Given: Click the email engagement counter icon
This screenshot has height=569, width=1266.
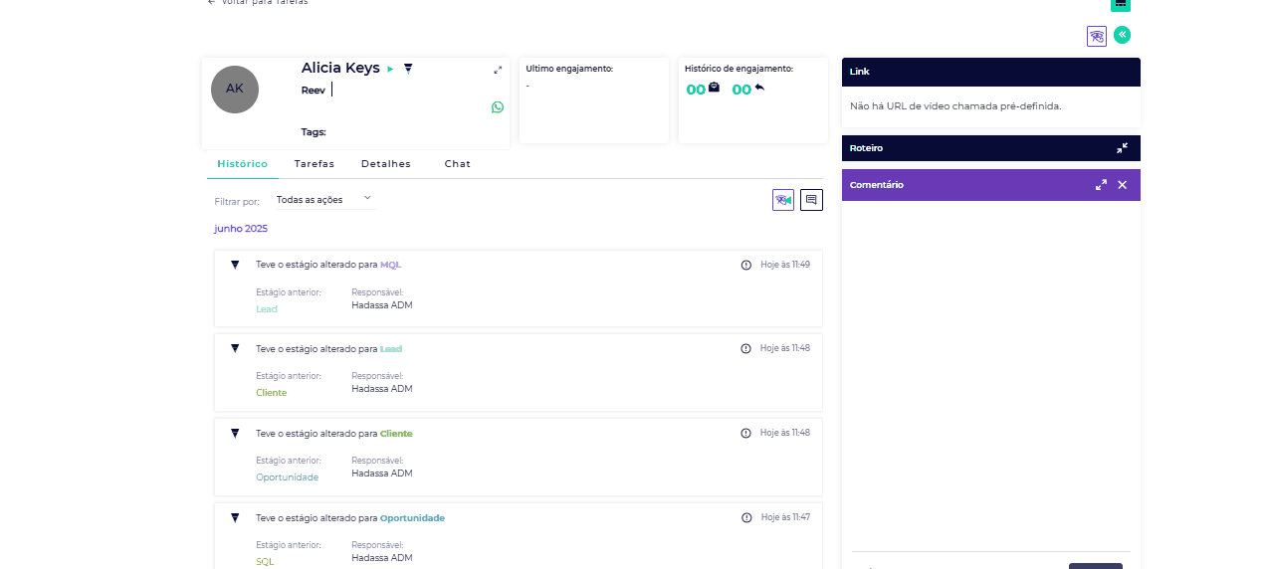Looking at the screenshot, I should coord(714,88).
